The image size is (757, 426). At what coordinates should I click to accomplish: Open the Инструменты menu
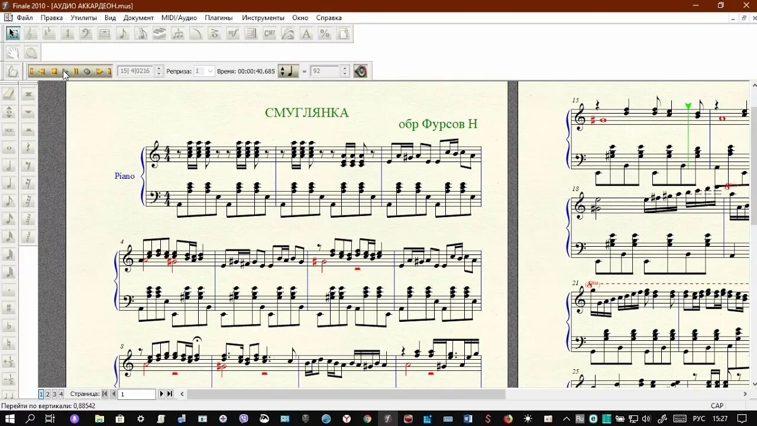[x=263, y=18]
